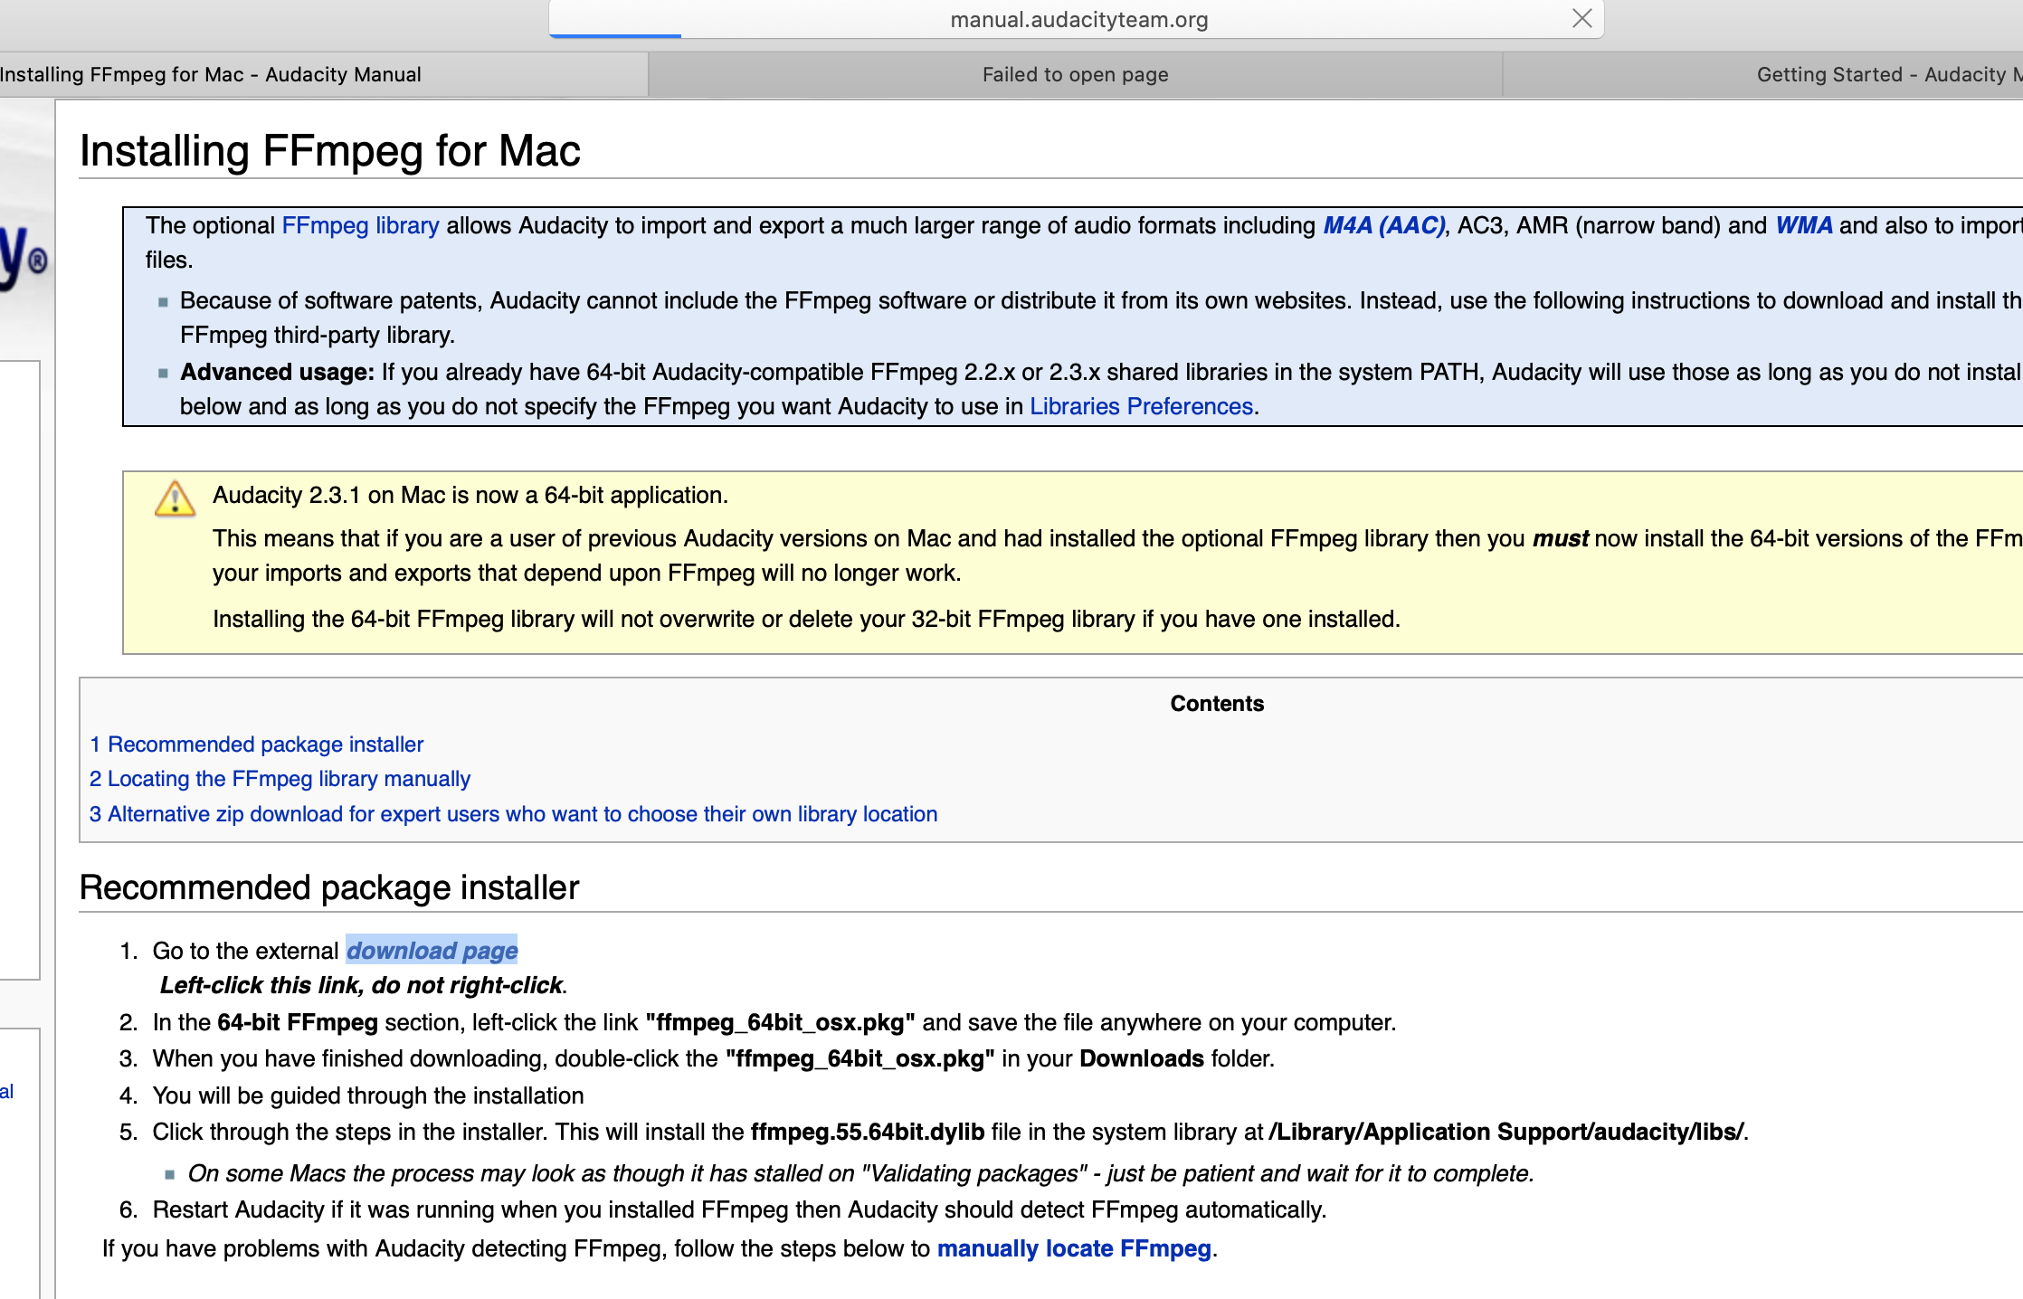Screen dimensions: 2023x1299
Task: Click the Installing FFmpeg for Mac heading
Action: tap(330, 151)
